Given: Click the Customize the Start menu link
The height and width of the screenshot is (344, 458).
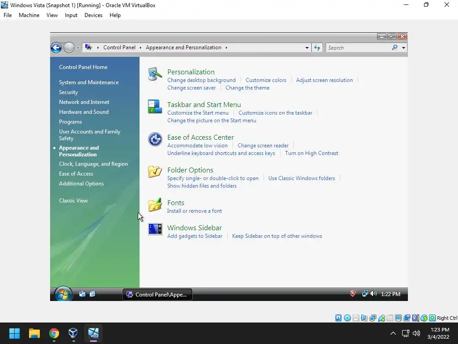Looking at the screenshot, I should click(198, 113).
